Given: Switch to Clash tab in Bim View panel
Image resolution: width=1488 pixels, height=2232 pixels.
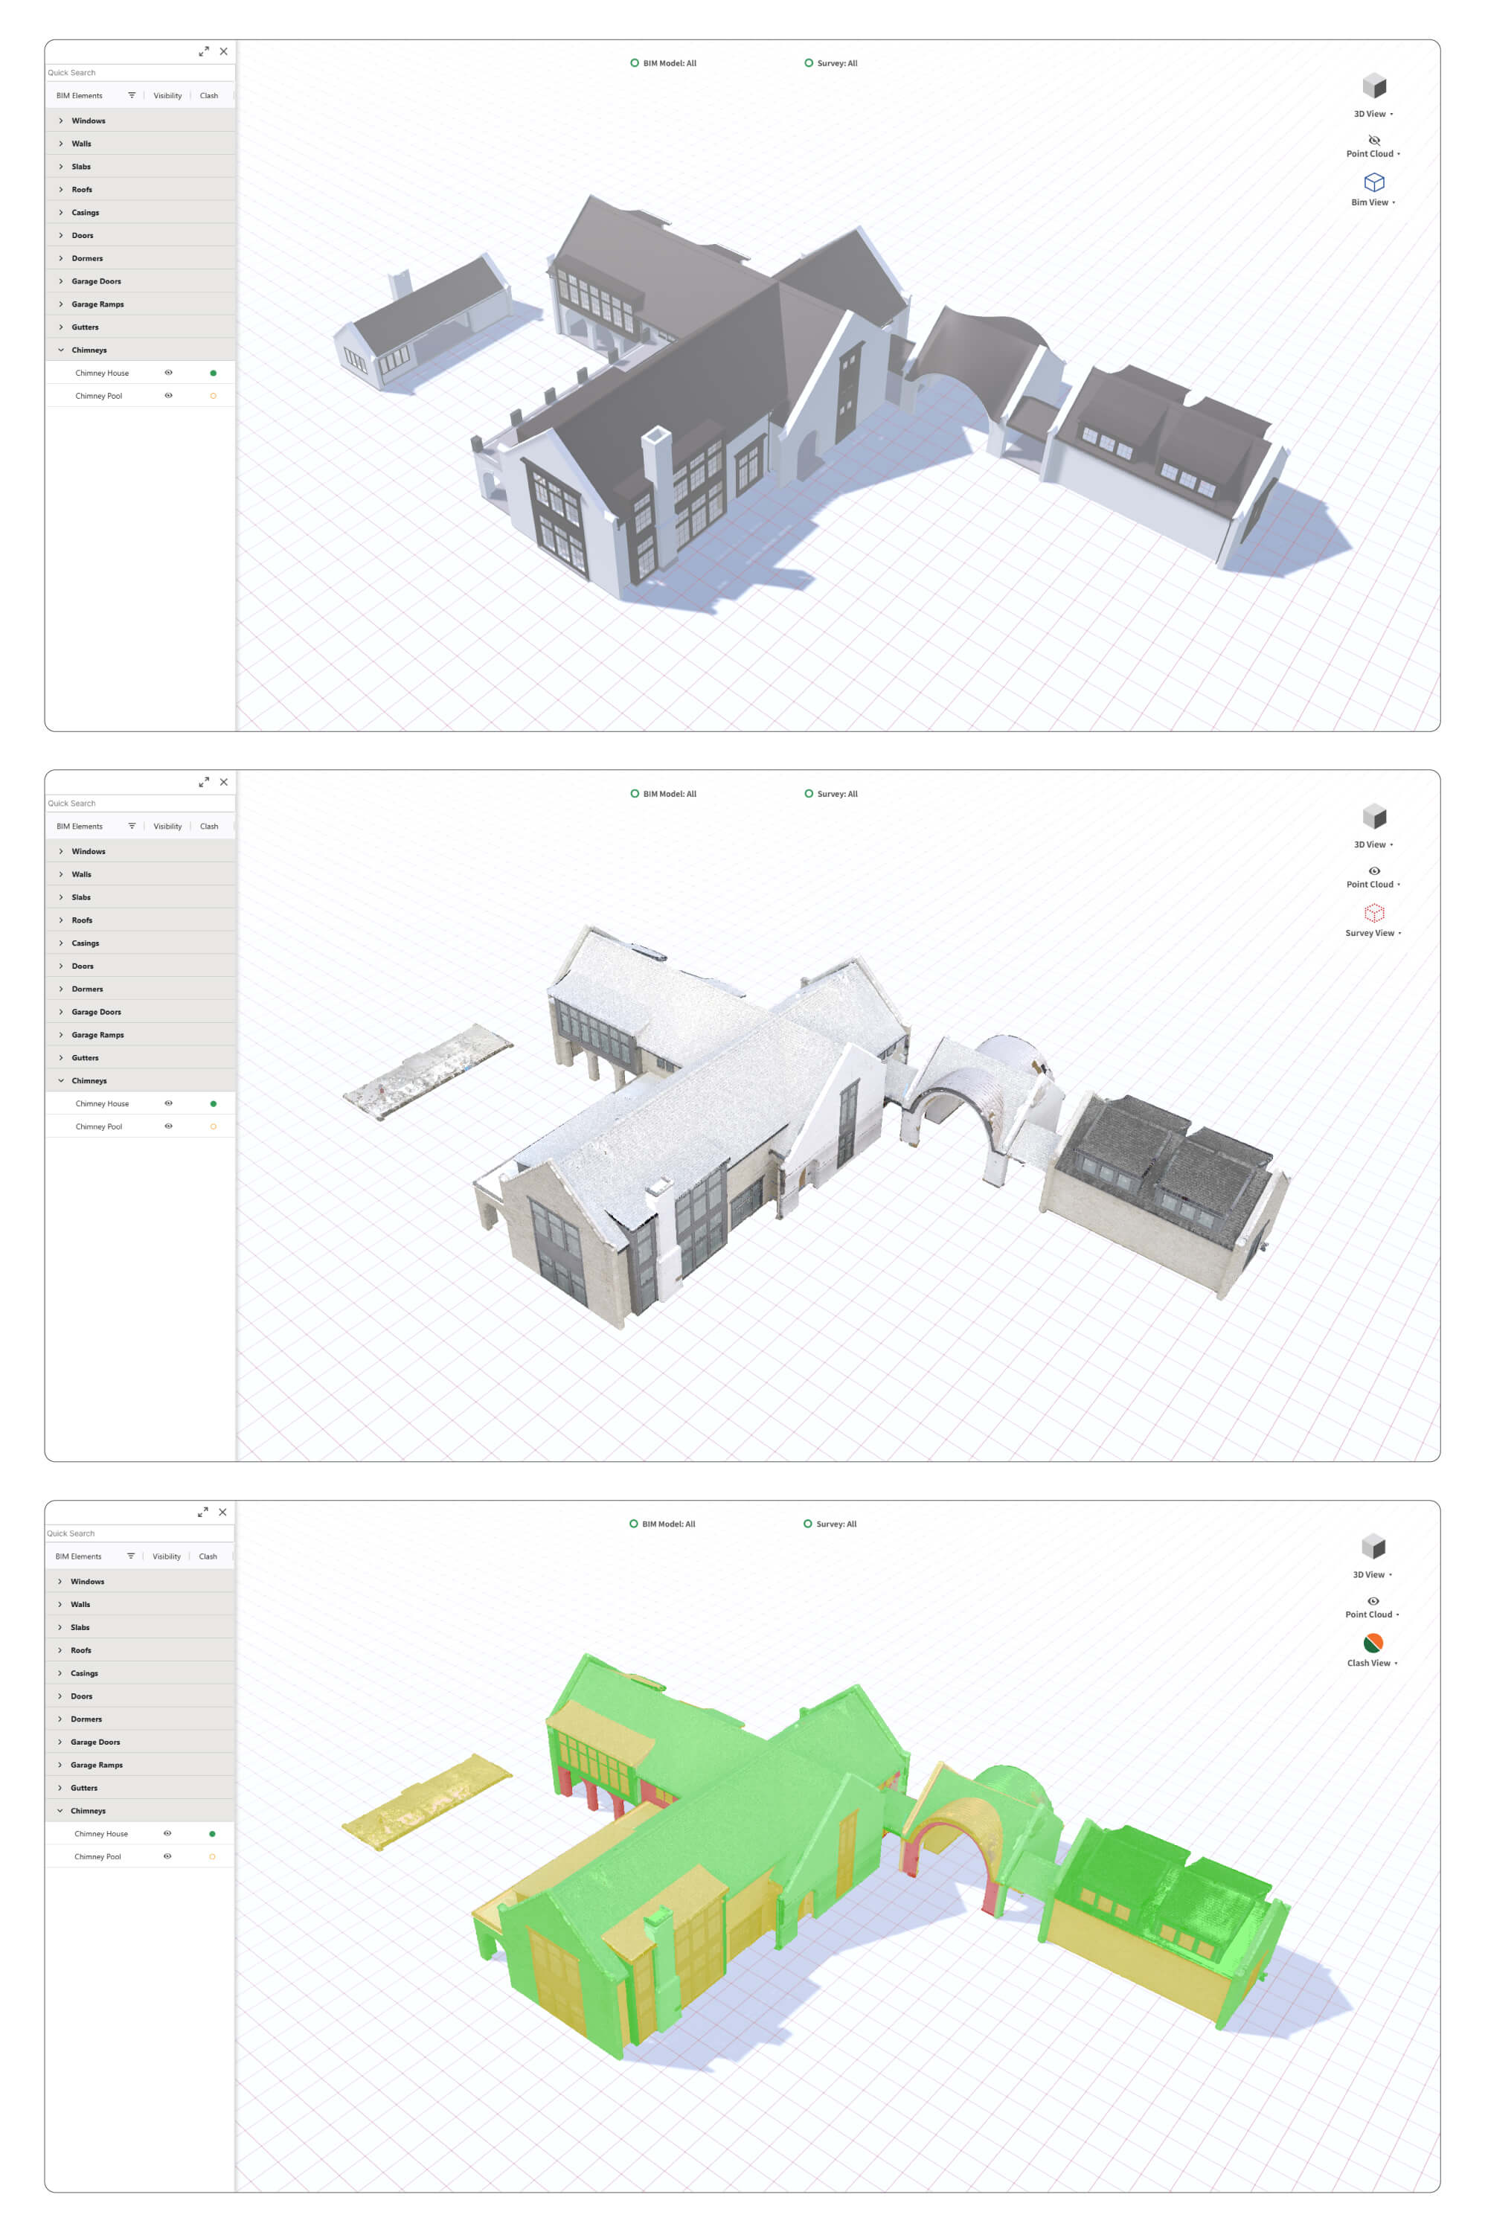Looking at the screenshot, I should [209, 95].
